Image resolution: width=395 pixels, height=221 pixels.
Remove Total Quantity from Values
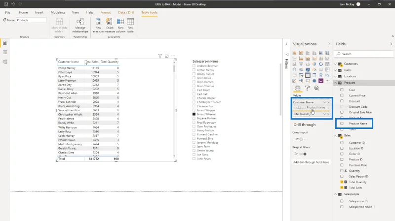(328, 114)
